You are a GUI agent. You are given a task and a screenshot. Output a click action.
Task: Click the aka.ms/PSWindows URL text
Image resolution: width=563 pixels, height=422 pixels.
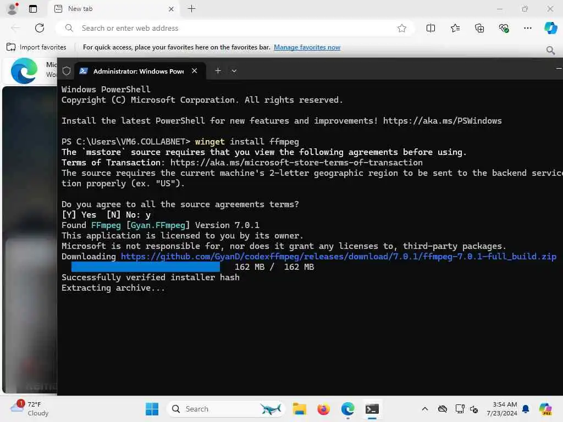[443, 120]
